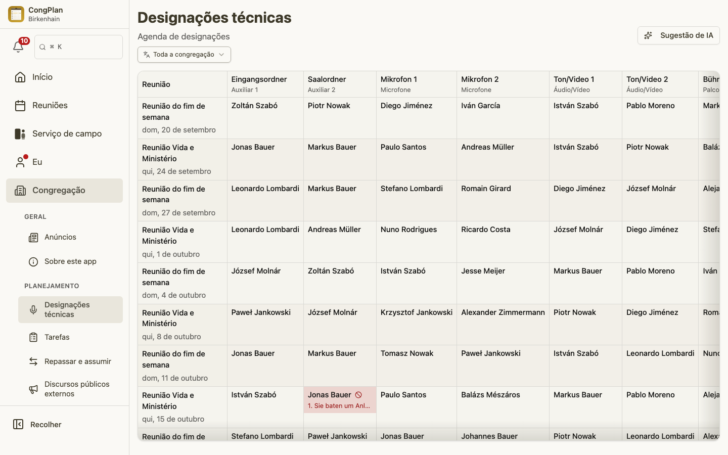Click the Sobre este app info icon
Image resolution: width=728 pixels, height=455 pixels.
point(33,262)
